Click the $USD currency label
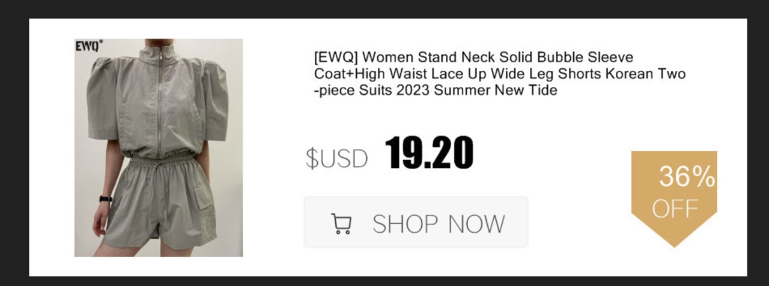Screen dimensions: 769x286 336,158
